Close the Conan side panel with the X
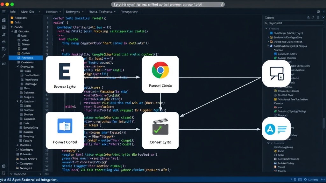 pos(323,18)
